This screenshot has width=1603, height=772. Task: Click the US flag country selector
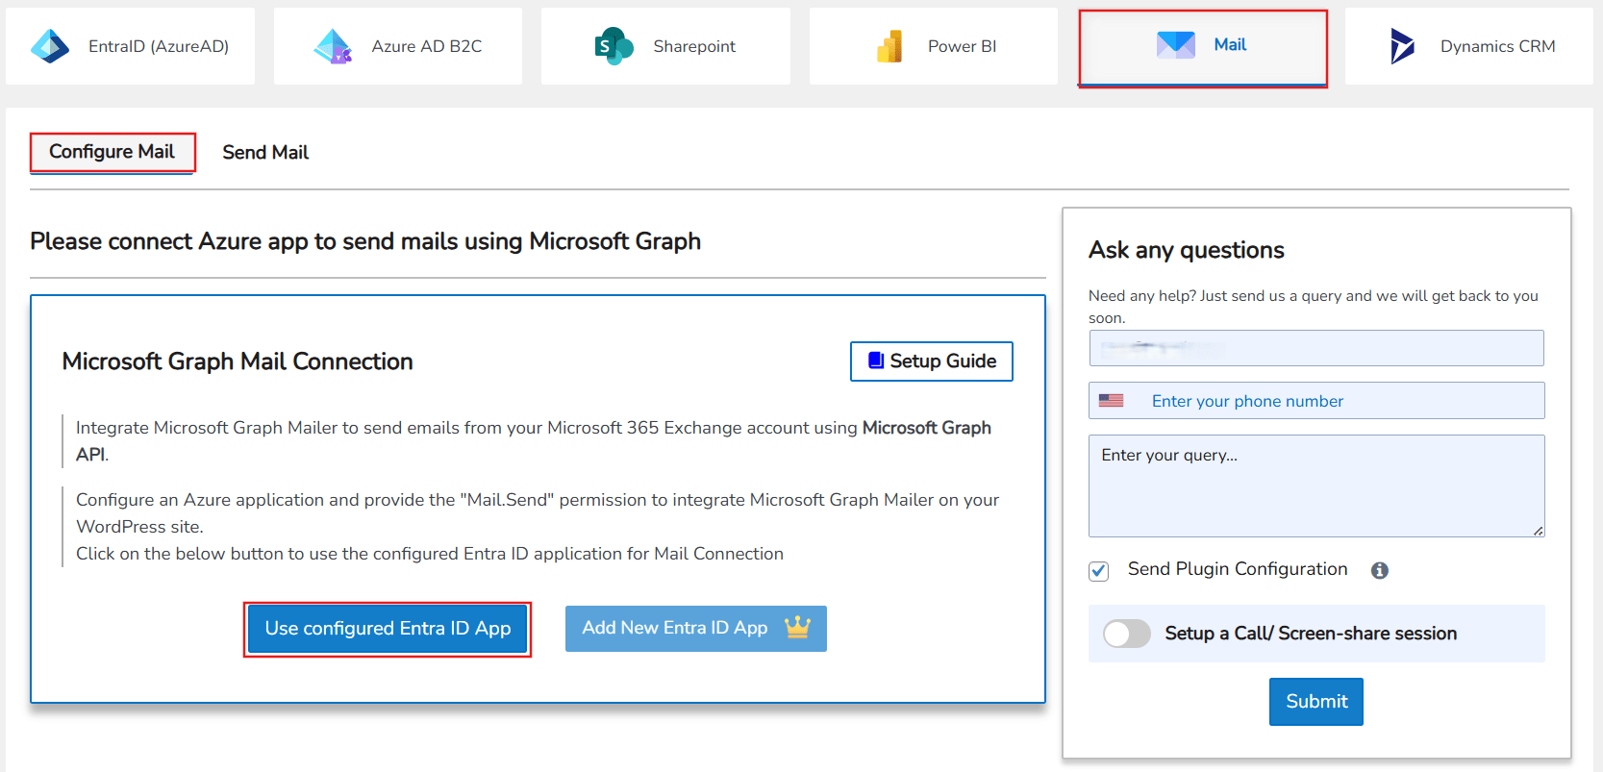[x=1112, y=401]
